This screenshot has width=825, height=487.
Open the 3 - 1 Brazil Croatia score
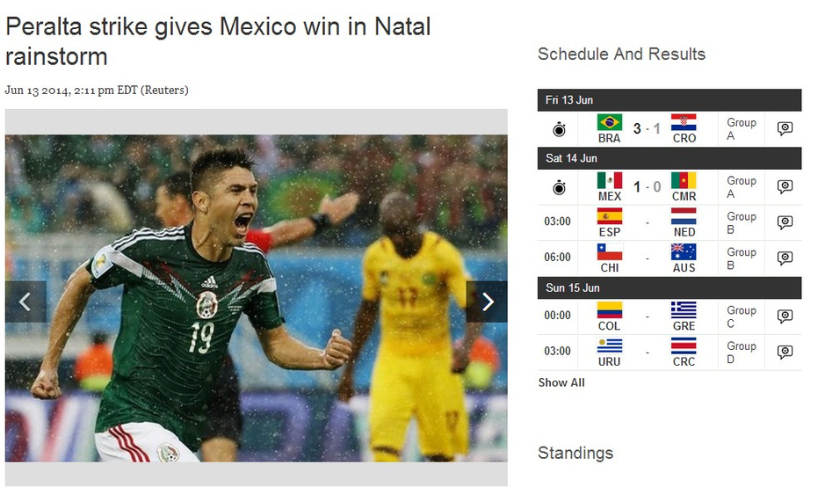[647, 128]
